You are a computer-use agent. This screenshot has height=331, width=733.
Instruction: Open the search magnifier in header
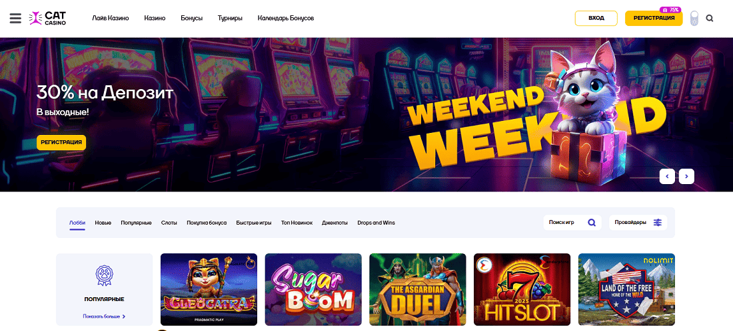tap(710, 18)
